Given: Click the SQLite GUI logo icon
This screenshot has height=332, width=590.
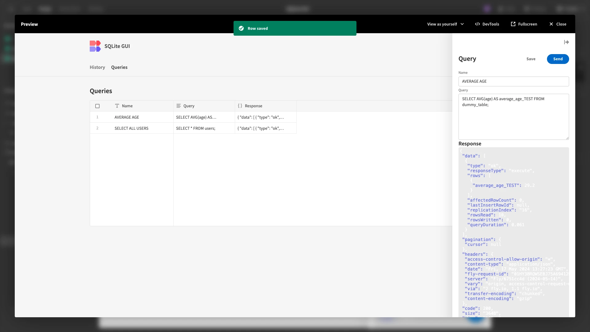Looking at the screenshot, I should [95, 46].
